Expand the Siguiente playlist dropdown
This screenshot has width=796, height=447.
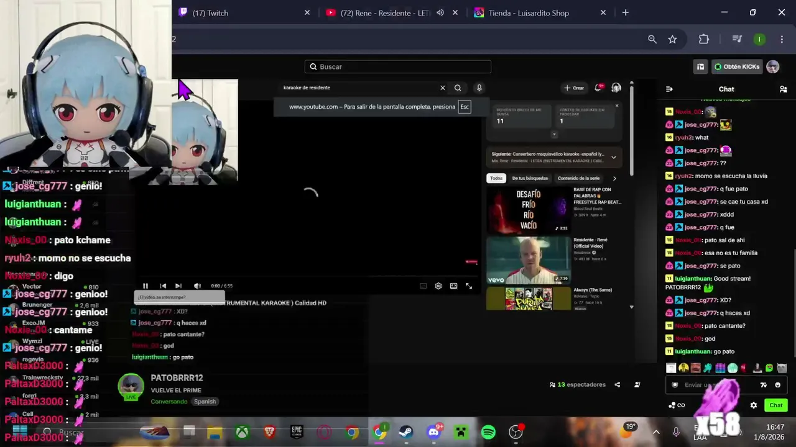tap(614, 157)
